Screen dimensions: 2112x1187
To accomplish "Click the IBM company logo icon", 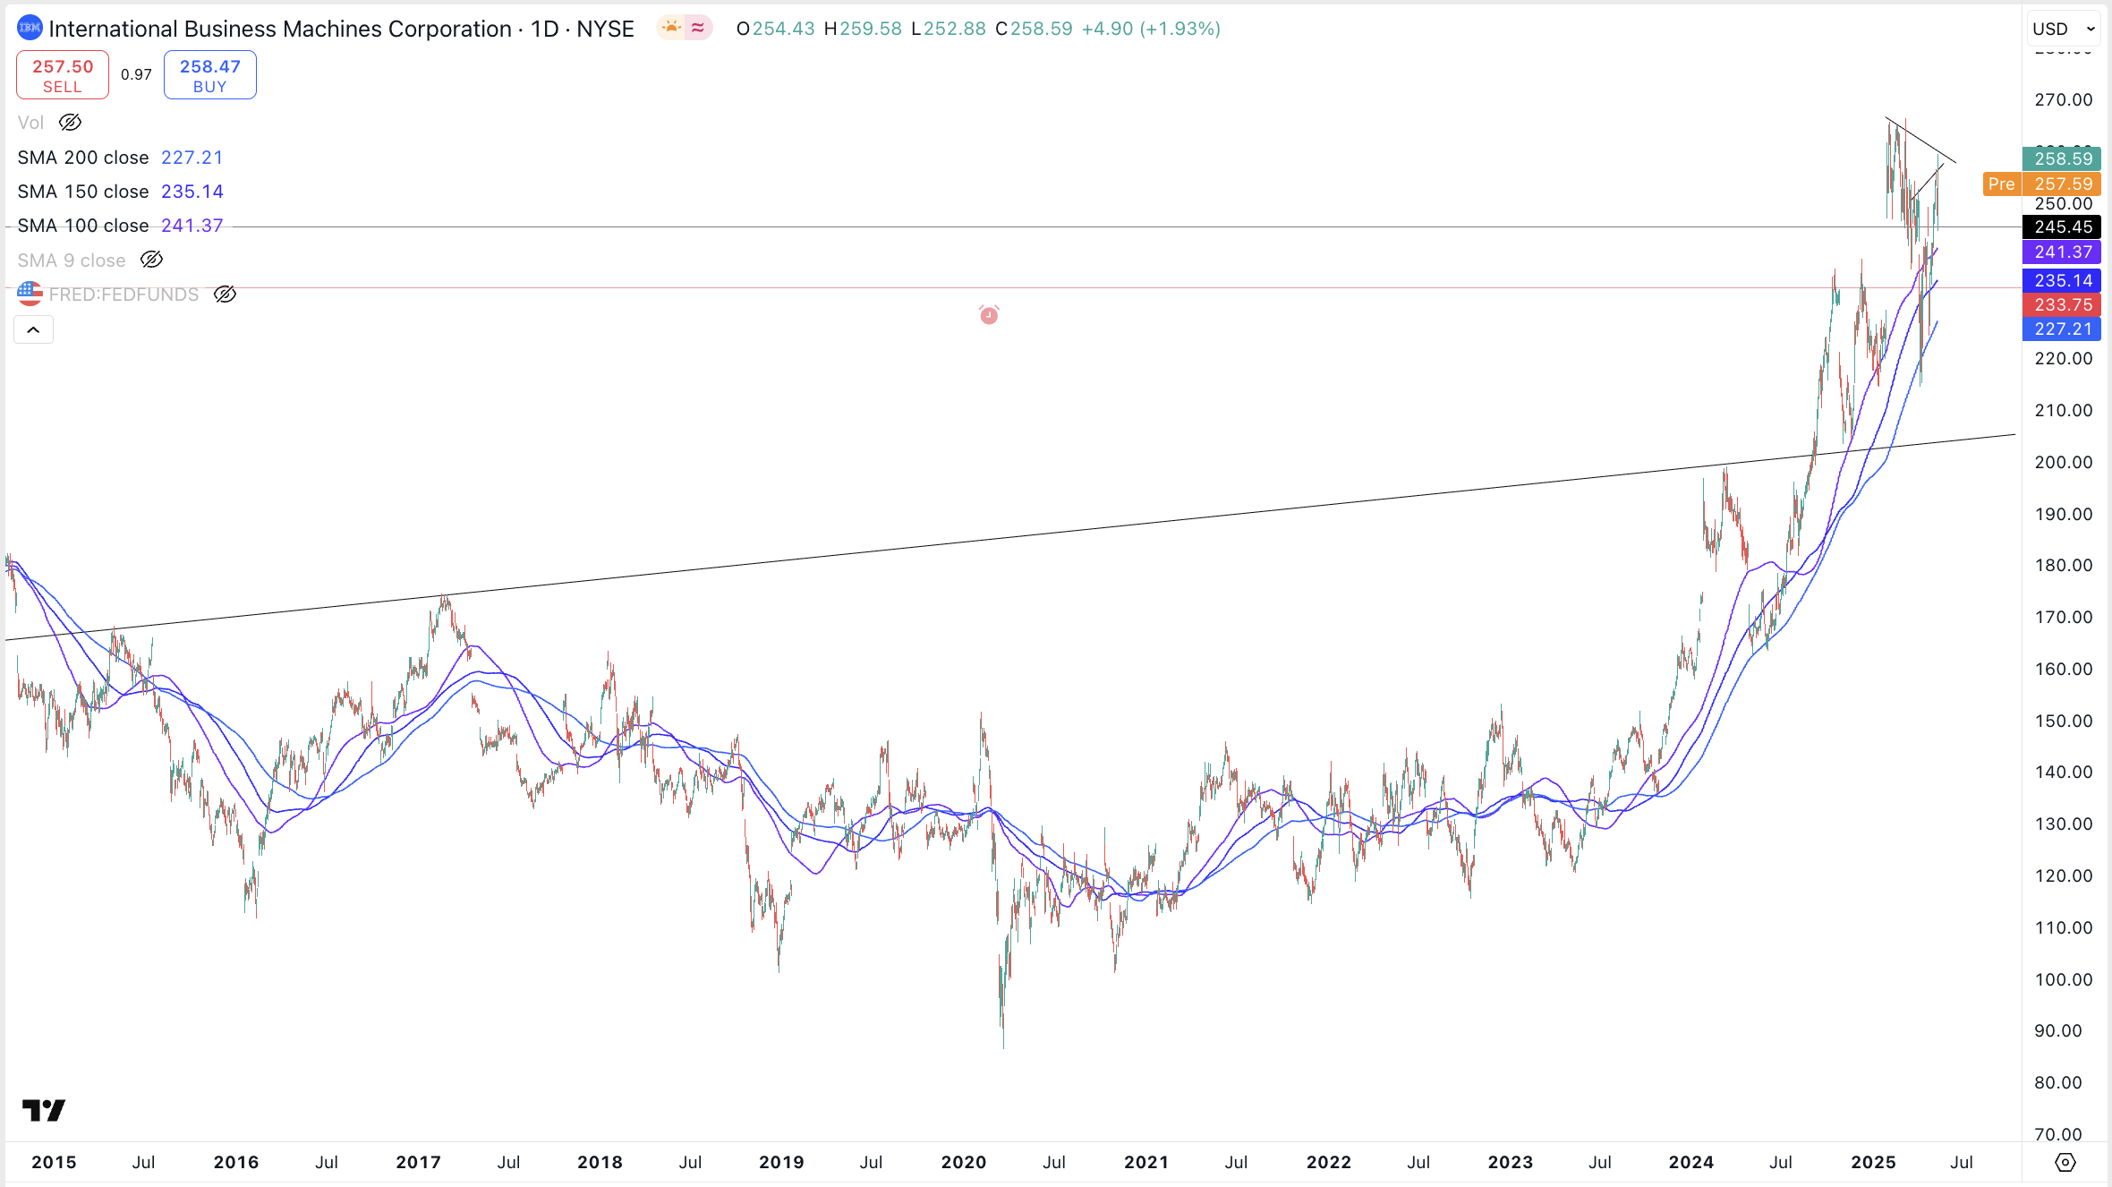I will 30,28.
